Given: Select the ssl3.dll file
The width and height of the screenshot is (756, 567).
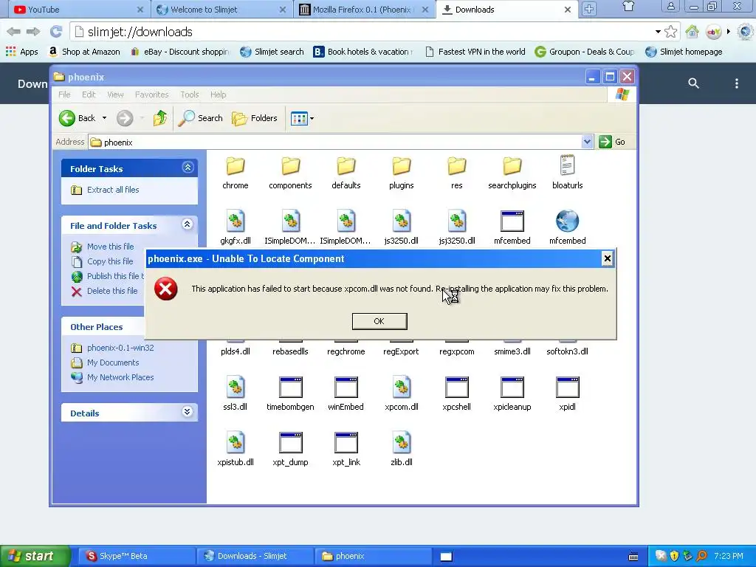Looking at the screenshot, I should point(236,394).
